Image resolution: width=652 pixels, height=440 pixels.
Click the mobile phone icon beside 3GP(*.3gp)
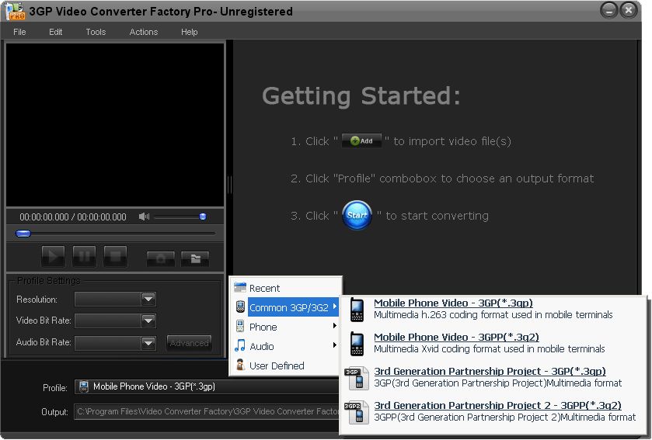click(357, 310)
